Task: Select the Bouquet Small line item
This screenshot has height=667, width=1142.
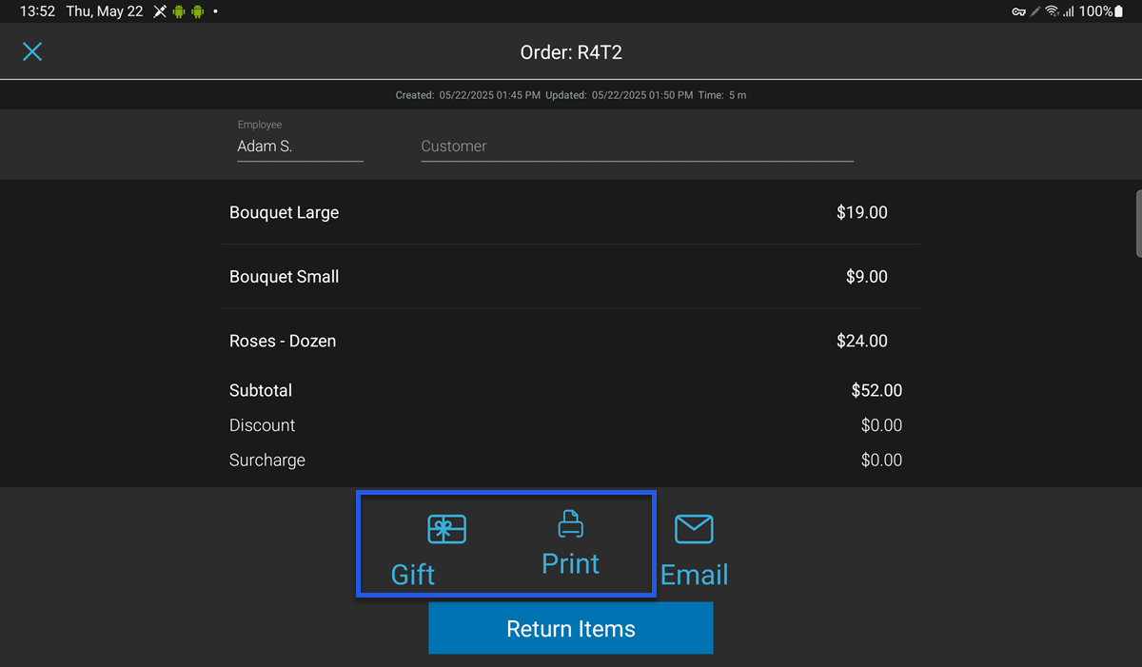Action: 570,276
